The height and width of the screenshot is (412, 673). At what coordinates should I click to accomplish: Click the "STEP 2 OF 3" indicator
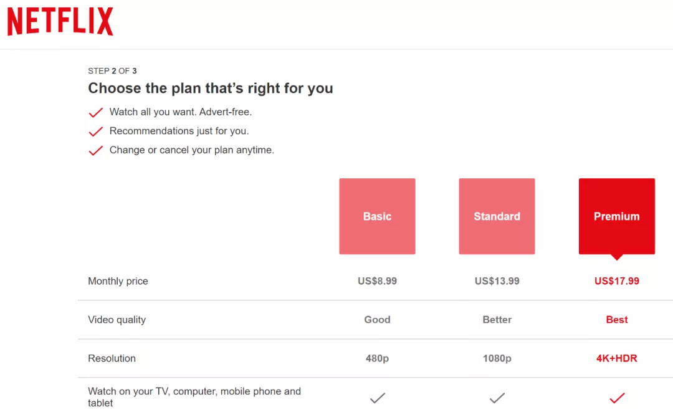click(112, 71)
